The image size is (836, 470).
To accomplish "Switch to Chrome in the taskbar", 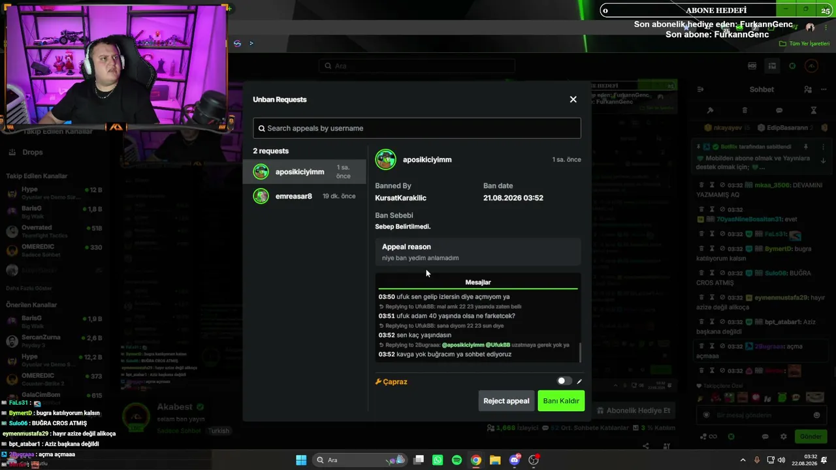I will (476, 460).
